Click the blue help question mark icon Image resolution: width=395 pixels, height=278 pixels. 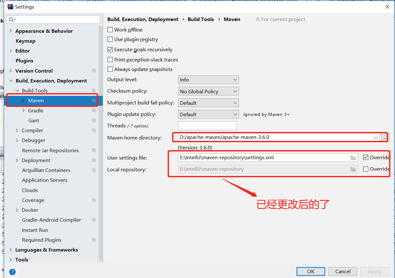point(12,272)
